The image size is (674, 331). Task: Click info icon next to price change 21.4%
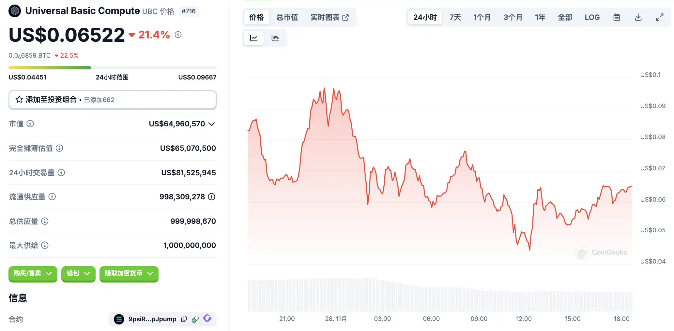(x=178, y=35)
